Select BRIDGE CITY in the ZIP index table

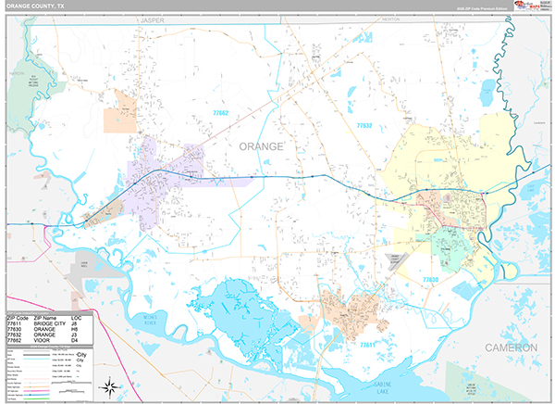(x=50, y=323)
